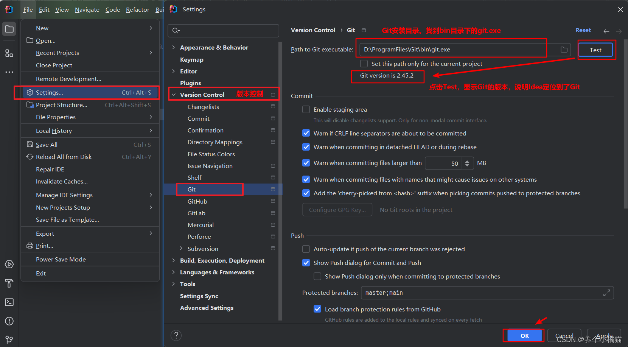Open the Problems tool window icon
The width and height of the screenshot is (628, 347).
(x=9, y=321)
